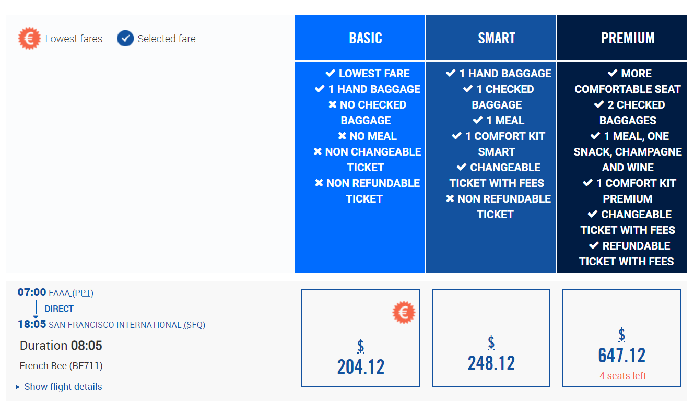Click the X mark beside No Meal

coord(342,136)
